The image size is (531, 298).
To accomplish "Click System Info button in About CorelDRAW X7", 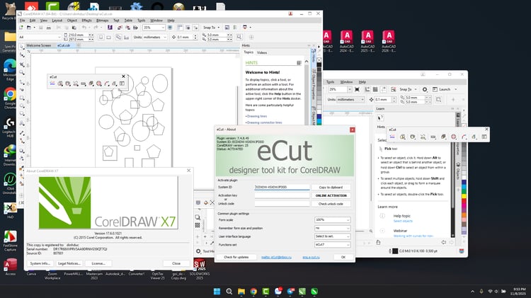I will pos(40,263).
